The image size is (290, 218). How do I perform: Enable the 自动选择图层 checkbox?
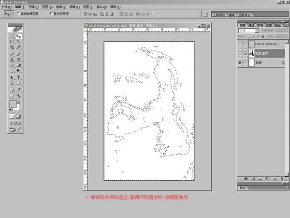tap(18, 14)
